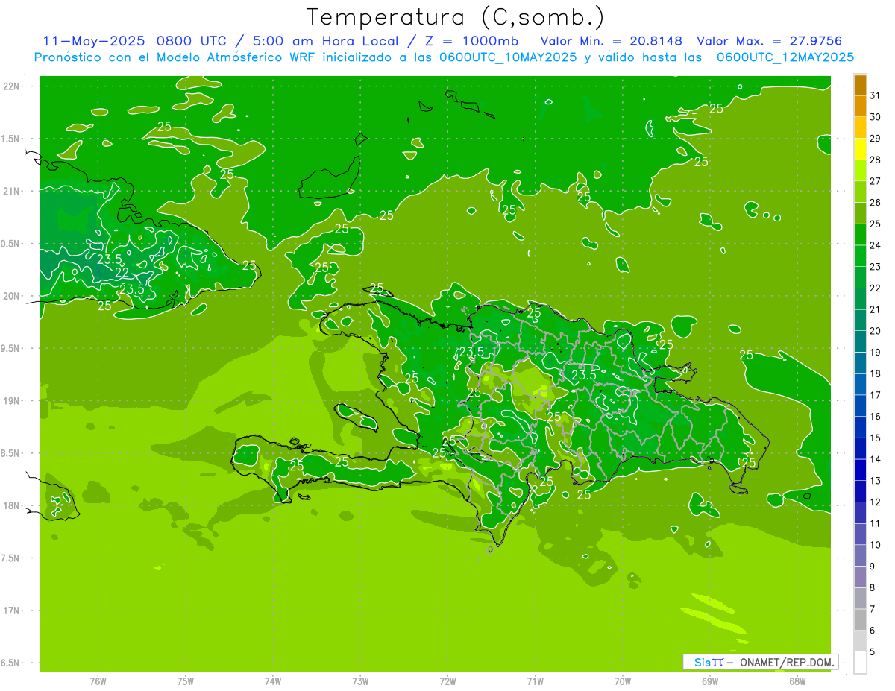Click the color bar label 25
Screen dimensions: 895x691
(x=876, y=224)
